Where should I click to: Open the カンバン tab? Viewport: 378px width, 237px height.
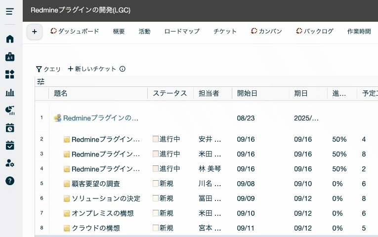pyautogui.click(x=266, y=31)
